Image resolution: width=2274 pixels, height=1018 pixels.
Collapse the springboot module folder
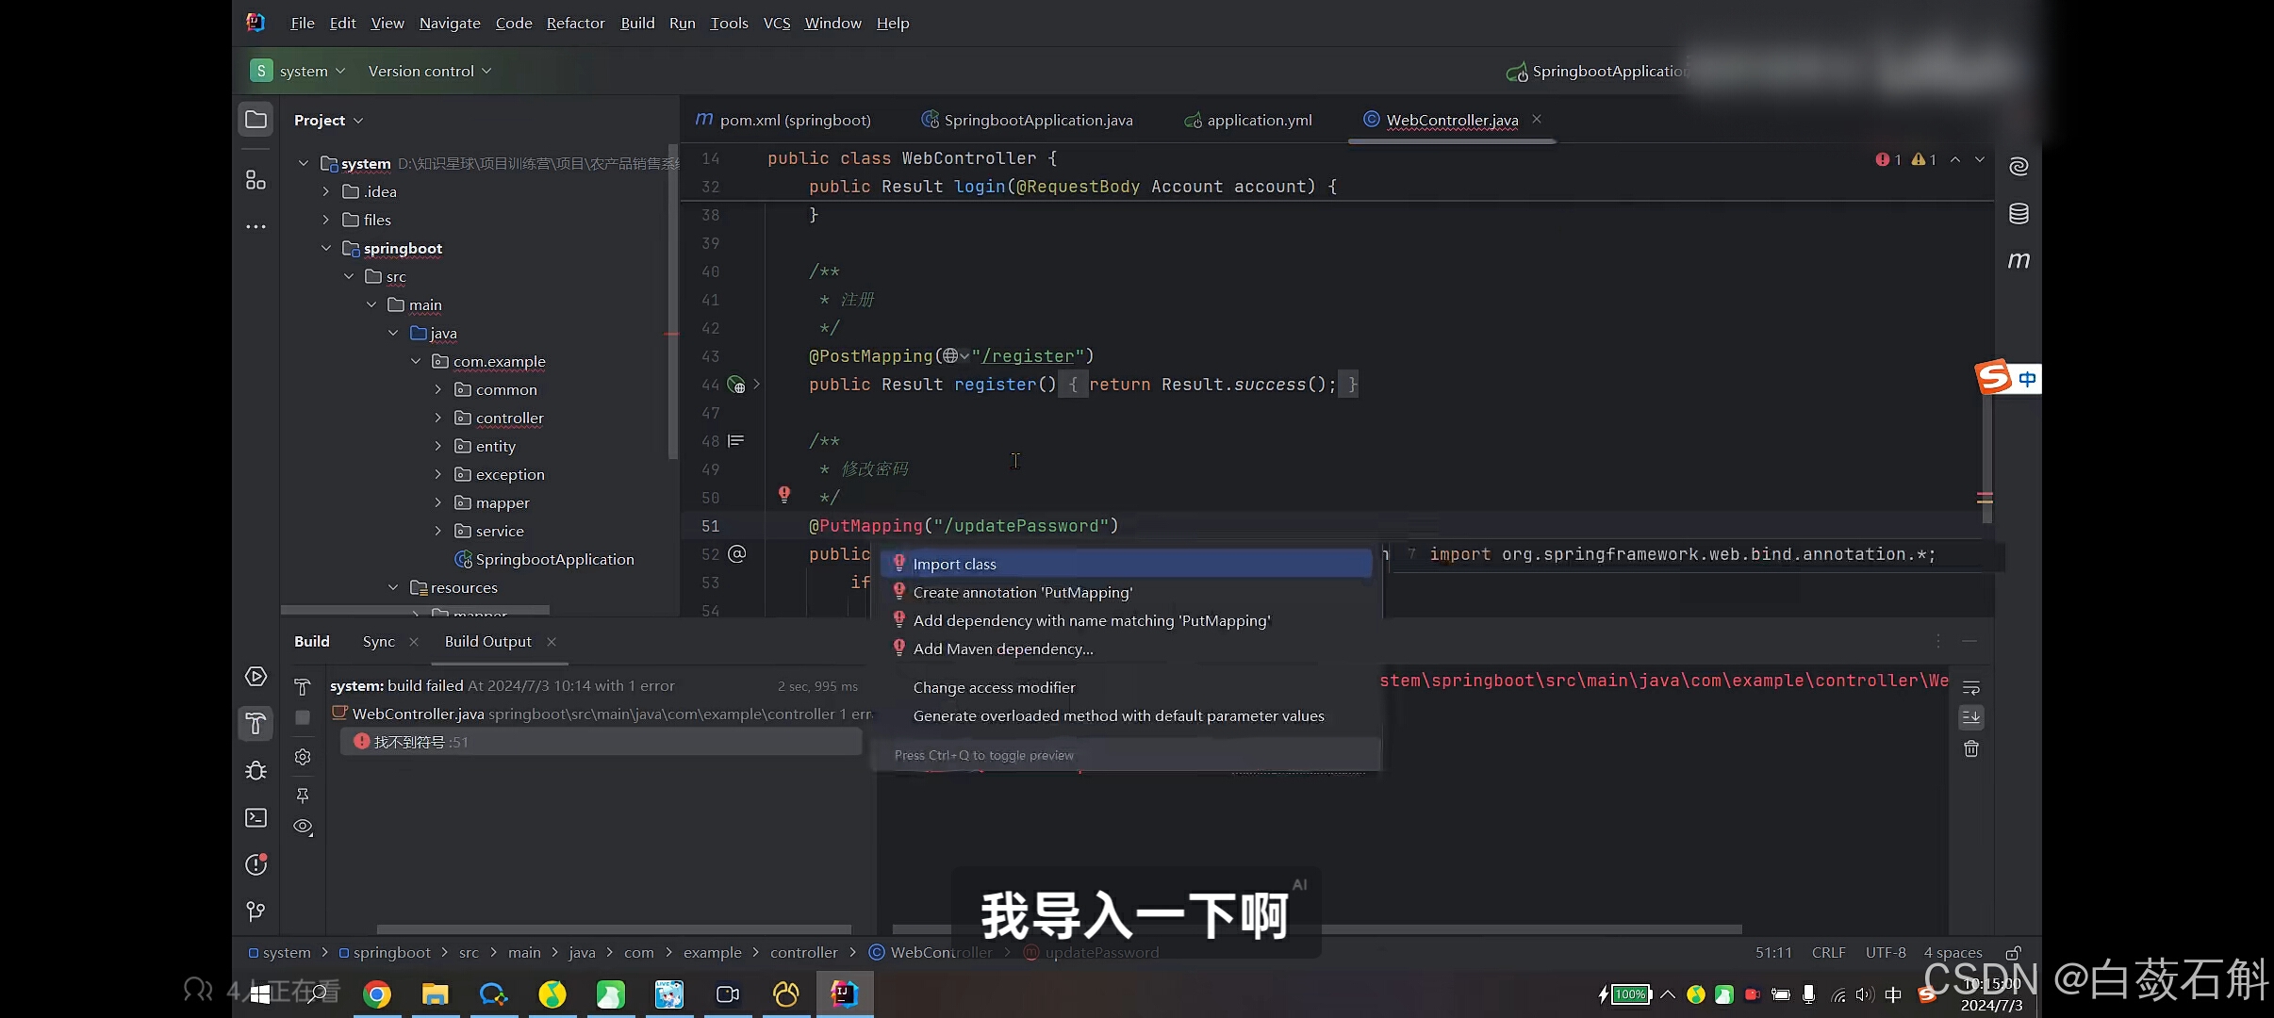click(x=325, y=248)
